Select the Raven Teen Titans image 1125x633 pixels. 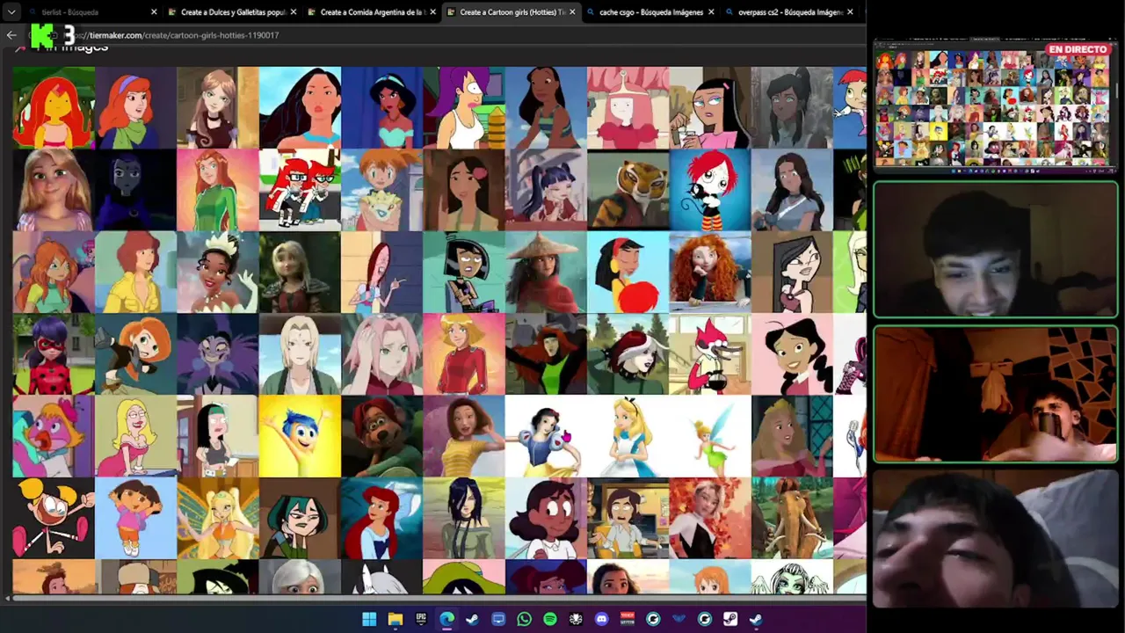pos(135,190)
